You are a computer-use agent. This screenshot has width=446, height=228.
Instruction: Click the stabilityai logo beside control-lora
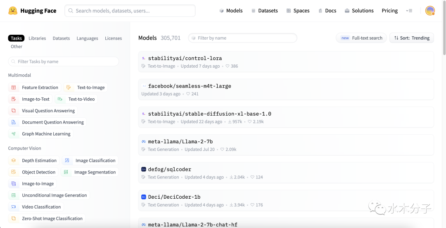[144, 58]
